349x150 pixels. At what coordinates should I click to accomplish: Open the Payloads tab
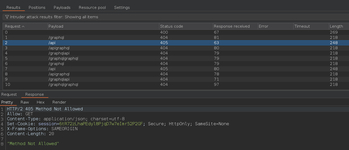coord(62,8)
